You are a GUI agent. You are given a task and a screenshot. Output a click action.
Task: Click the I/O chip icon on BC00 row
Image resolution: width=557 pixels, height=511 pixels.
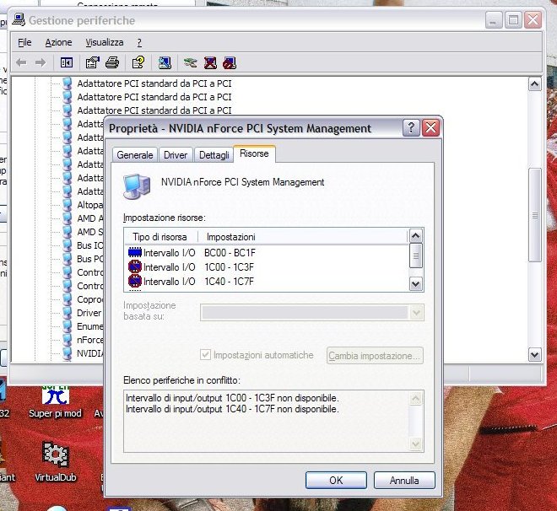pos(135,253)
